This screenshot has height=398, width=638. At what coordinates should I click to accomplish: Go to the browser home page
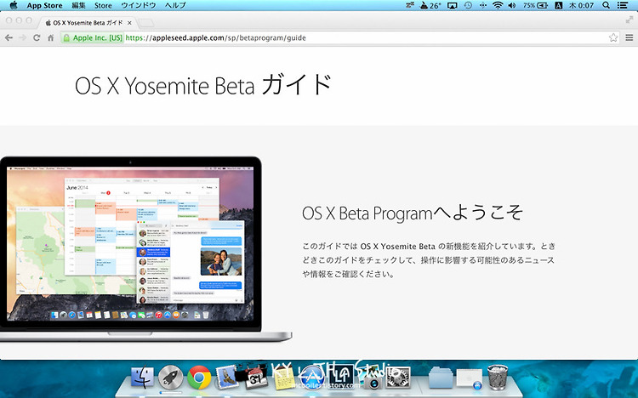(50, 37)
